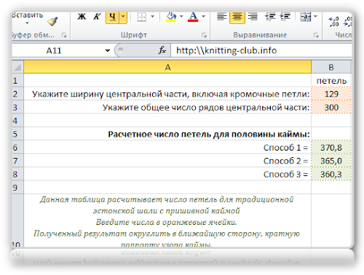Click formula bar with knitting-club.info

(261, 51)
